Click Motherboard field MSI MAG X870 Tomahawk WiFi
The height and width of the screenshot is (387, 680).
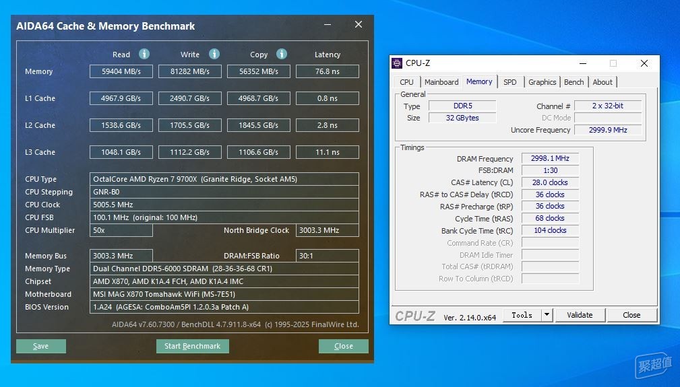pos(224,294)
